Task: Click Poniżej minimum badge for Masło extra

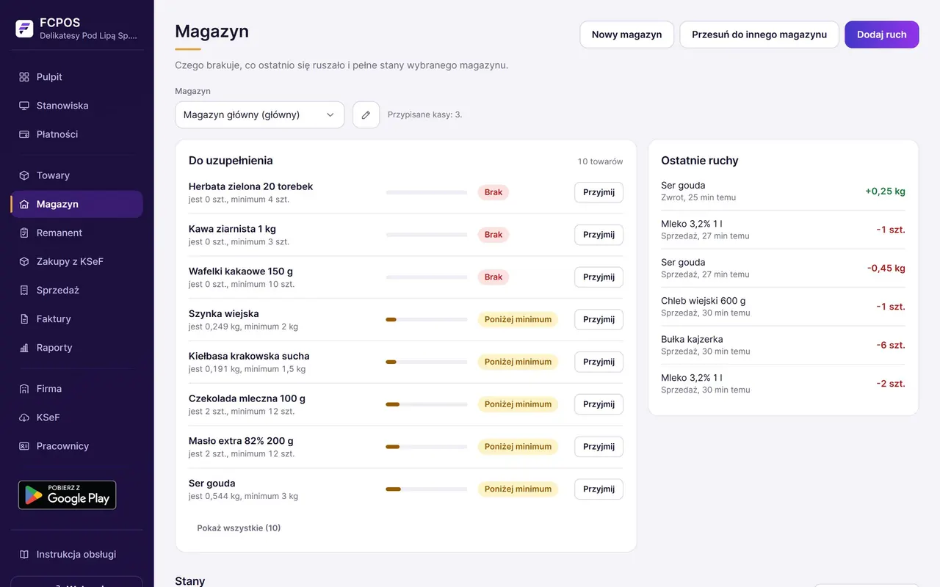Action: point(518,447)
